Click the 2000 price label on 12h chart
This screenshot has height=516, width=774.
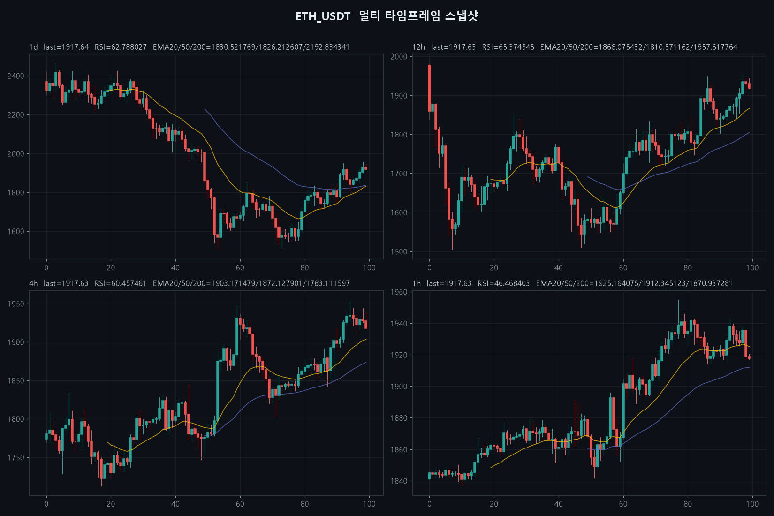pos(399,57)
